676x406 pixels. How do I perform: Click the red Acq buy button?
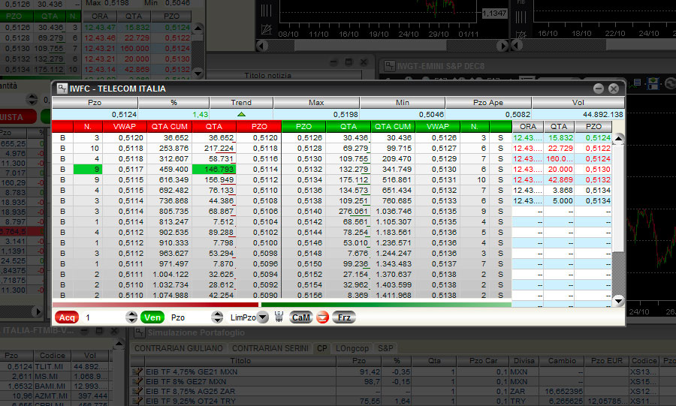(67, 317)
